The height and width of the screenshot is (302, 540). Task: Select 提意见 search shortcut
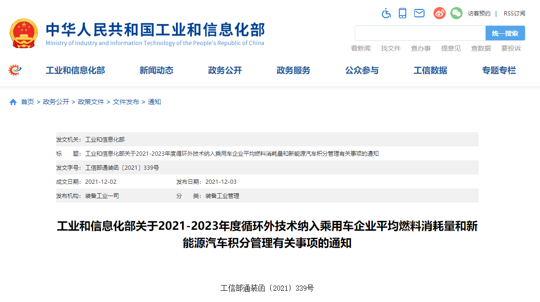[x=451, y=49]
